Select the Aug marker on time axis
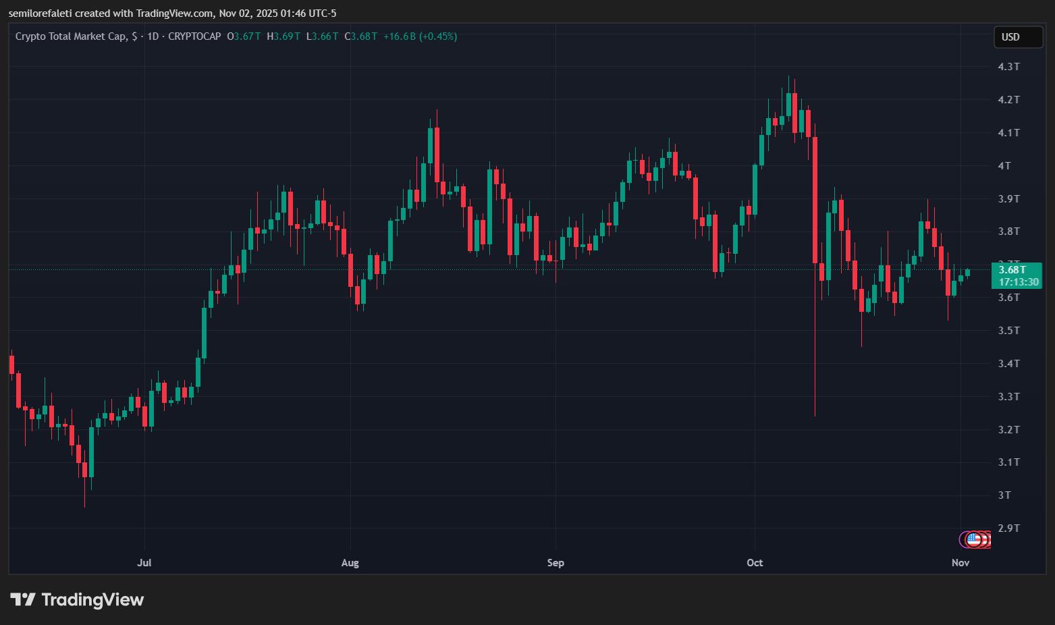This screenshot has height=625, width=1055. [x=350, y=563]
